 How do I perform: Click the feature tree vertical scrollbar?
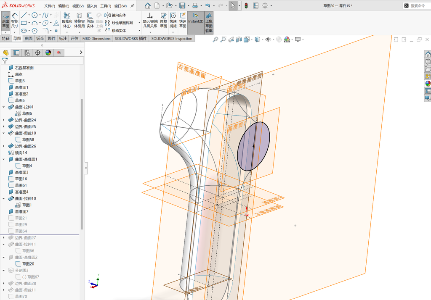pyautogui.click(x=82, y=164)
